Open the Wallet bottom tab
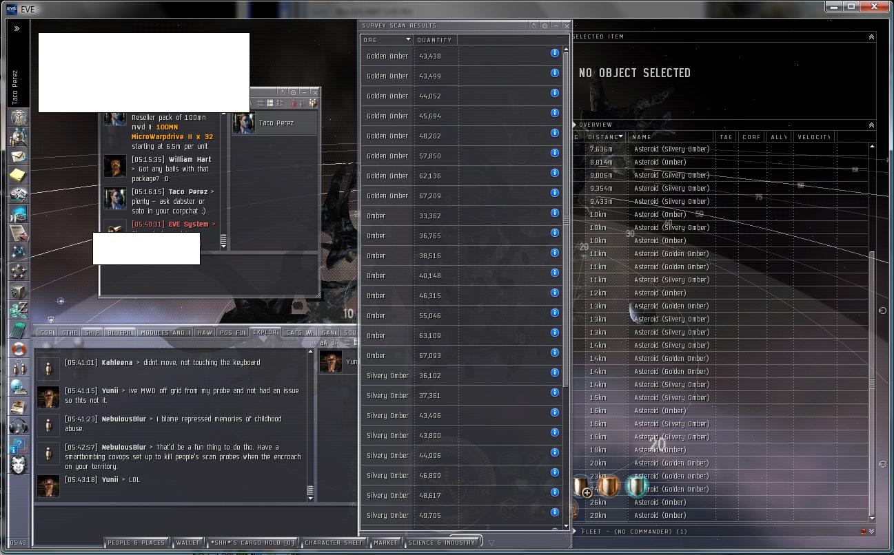The width and height of the screenshot is (894, 555). [x=187, y=543]
